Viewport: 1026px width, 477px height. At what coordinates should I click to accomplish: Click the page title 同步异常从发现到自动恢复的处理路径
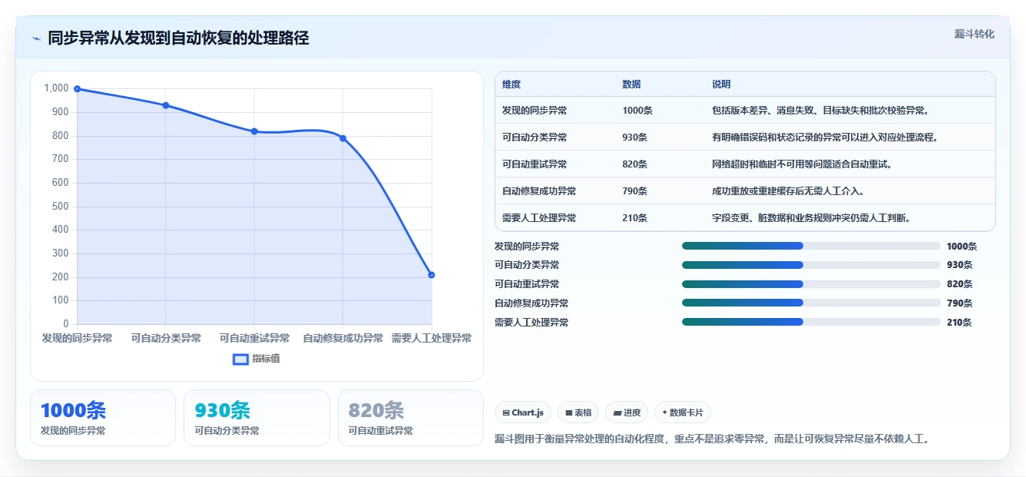[178, 38]
